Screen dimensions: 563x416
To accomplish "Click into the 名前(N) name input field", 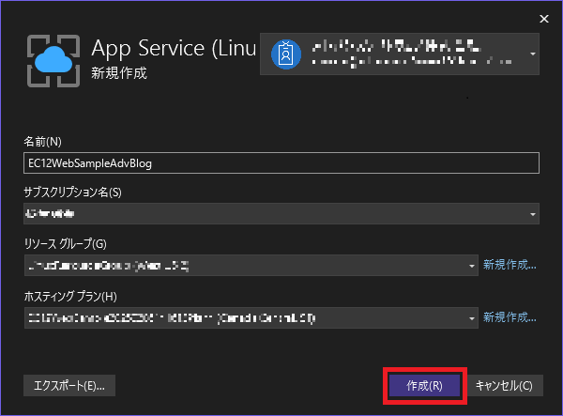I will point(281,163).
